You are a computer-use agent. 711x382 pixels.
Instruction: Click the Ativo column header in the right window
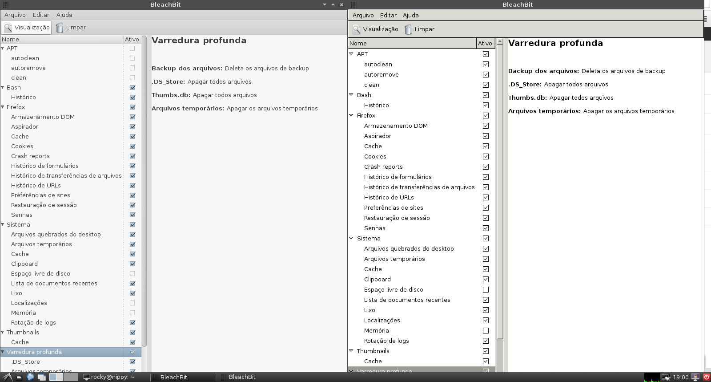click(485, 43)
